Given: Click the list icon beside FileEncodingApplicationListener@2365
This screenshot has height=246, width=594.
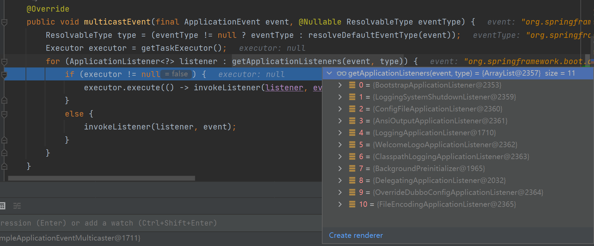Looking at the screenshot, I should (352, 204).
